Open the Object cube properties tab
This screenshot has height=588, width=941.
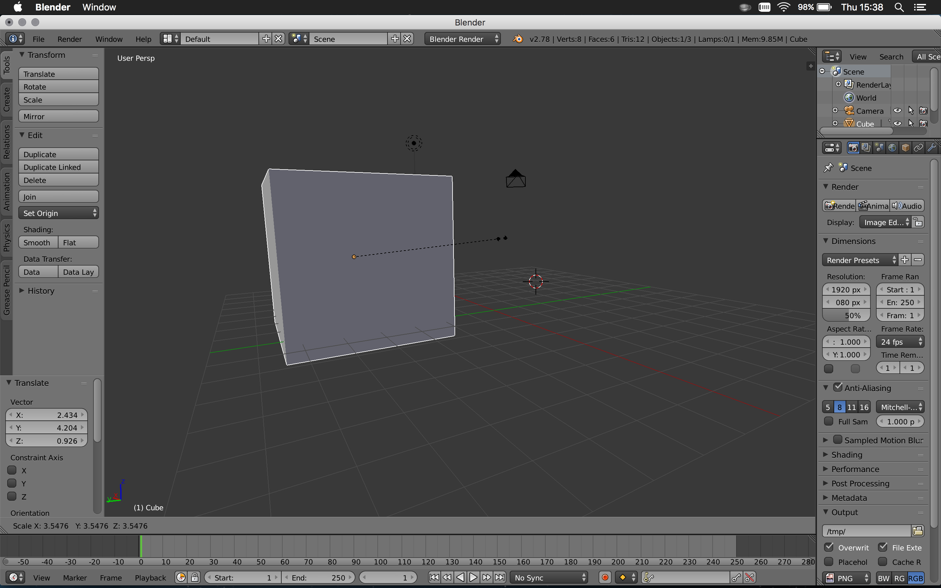coord(905,148)
